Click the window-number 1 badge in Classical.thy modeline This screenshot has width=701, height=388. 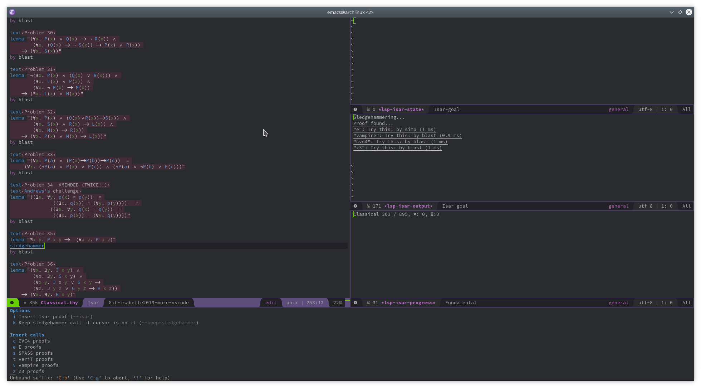click(x=12, y=303)
